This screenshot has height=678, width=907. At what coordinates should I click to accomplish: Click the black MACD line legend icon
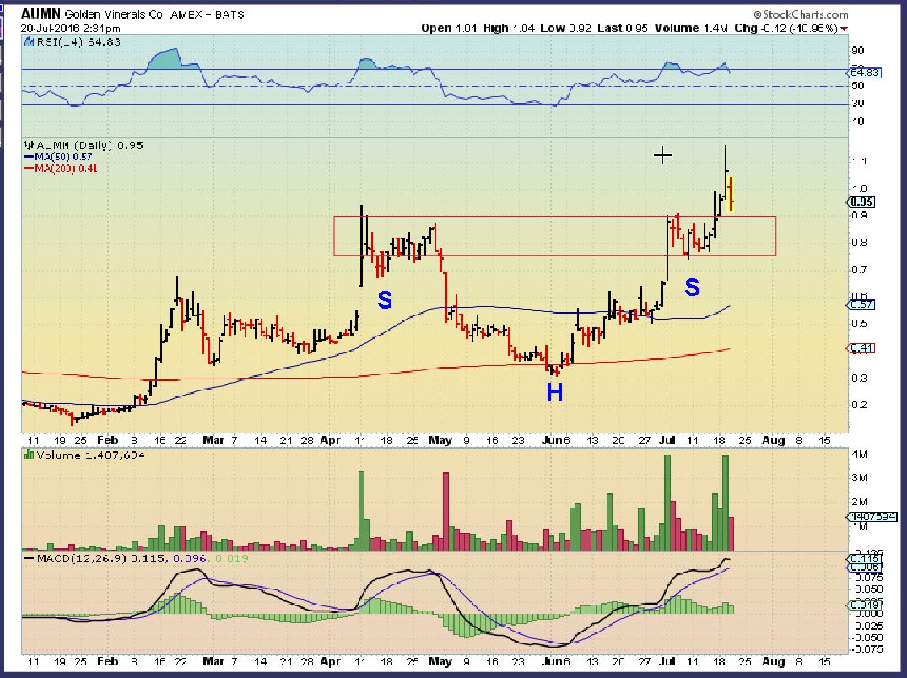click(30, 558)
